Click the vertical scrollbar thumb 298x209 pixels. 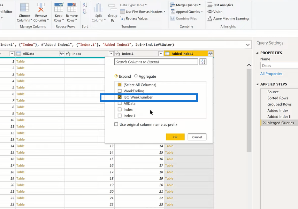click(249, 110)
